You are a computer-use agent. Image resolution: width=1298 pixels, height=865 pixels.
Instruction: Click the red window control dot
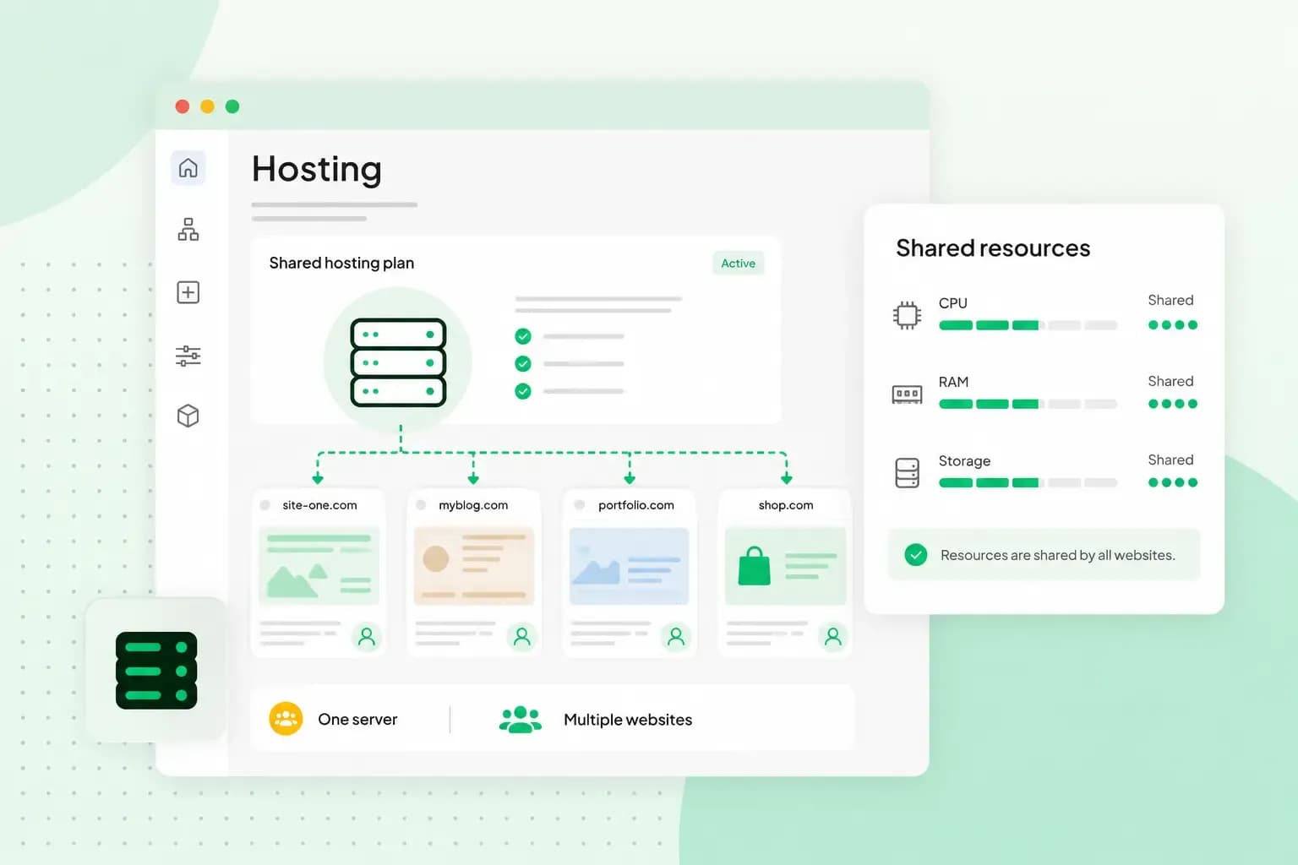coord(183,106)
